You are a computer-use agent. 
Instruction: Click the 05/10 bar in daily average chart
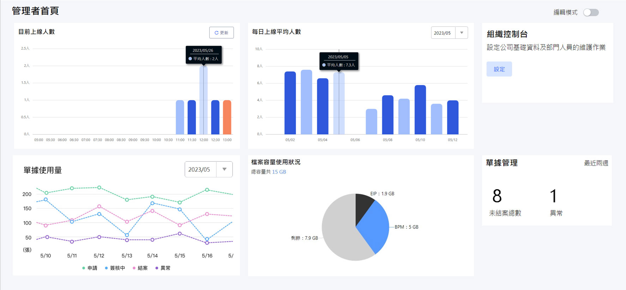420,110
